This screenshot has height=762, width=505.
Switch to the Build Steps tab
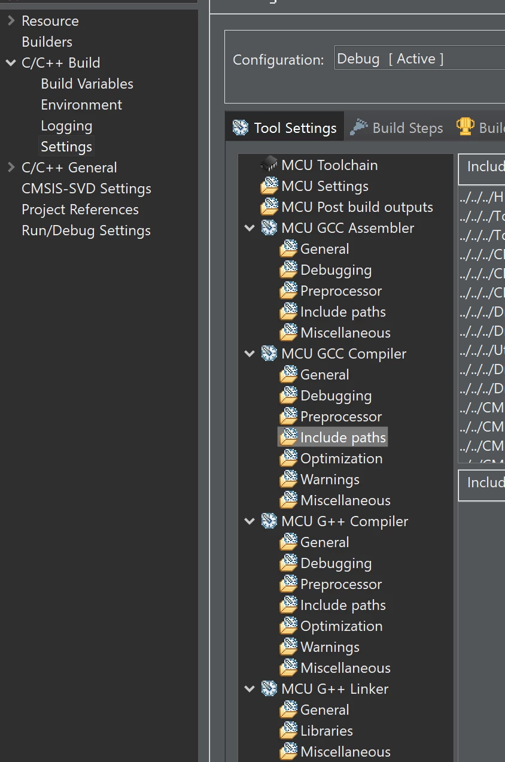pos(397,127)
